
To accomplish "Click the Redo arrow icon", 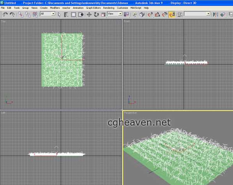I will [x=12, y=14].
